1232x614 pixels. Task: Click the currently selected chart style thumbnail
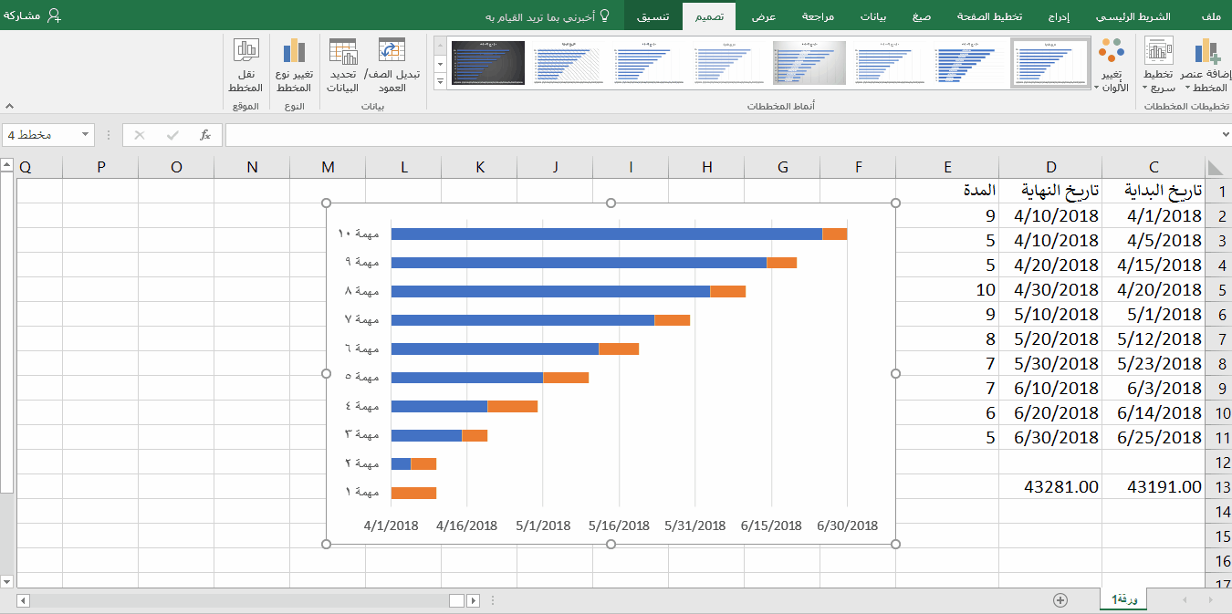(x=1050, y=63)
